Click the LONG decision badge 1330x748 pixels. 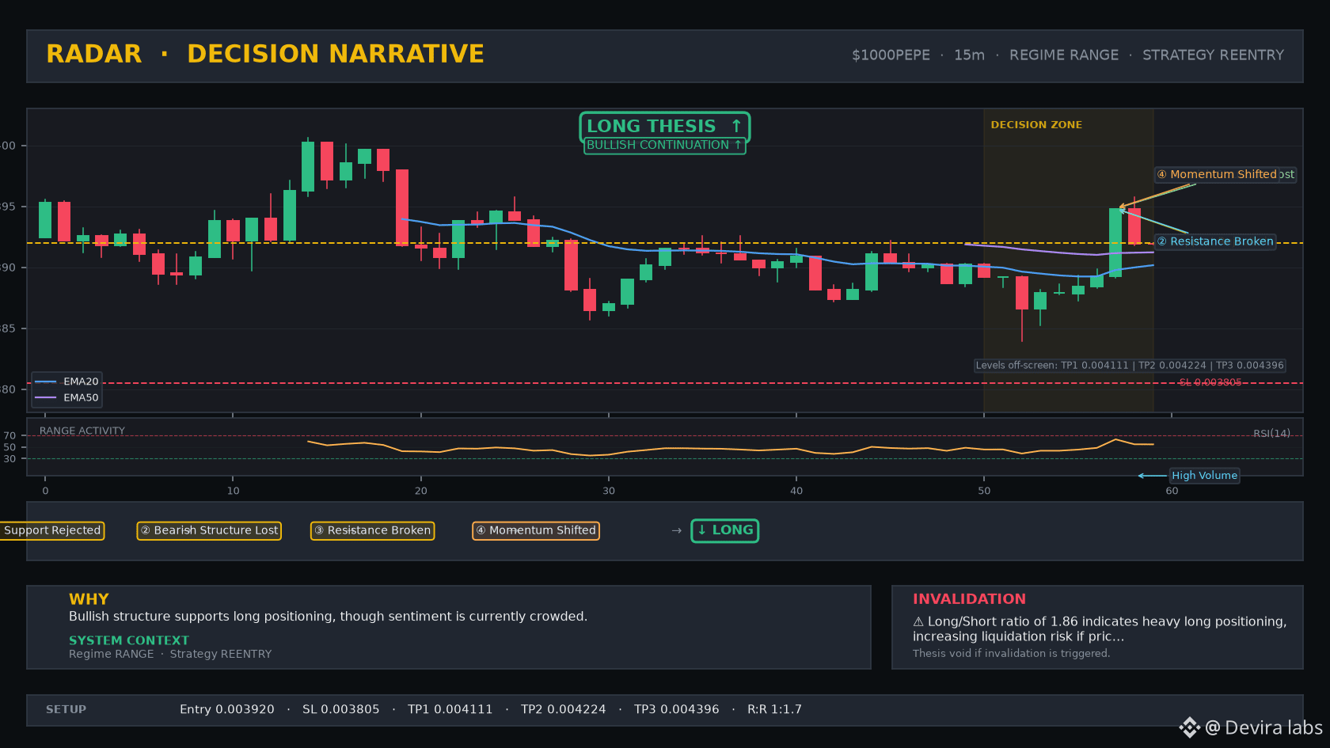point(724,530)
